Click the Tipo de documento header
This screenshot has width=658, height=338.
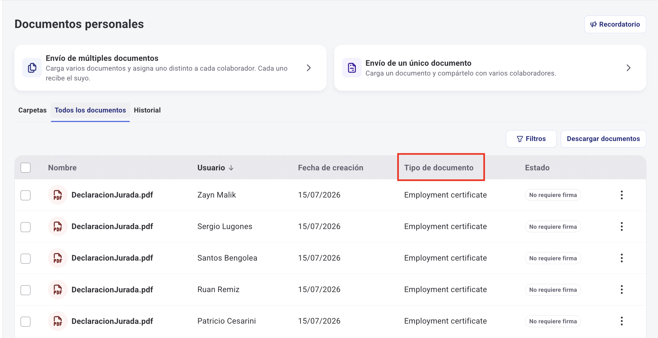pyautogui.click(x=439, y=168)
